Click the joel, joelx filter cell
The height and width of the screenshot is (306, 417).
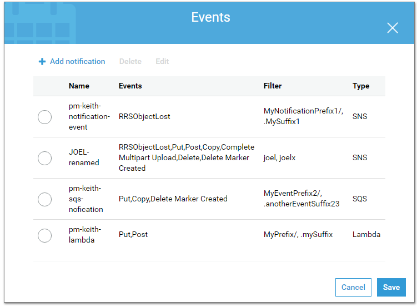click(x=279, y=158)
